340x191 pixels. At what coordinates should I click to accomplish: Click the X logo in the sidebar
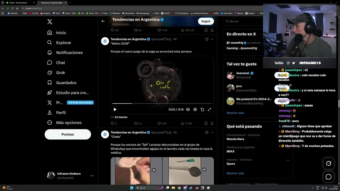(50, 22)
